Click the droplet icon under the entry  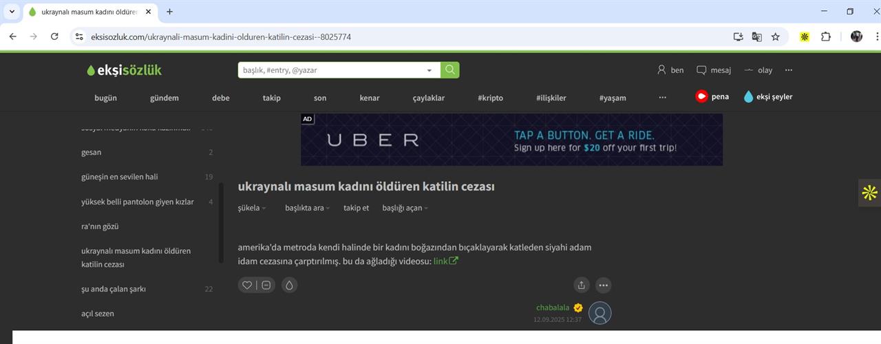(290, 285)
